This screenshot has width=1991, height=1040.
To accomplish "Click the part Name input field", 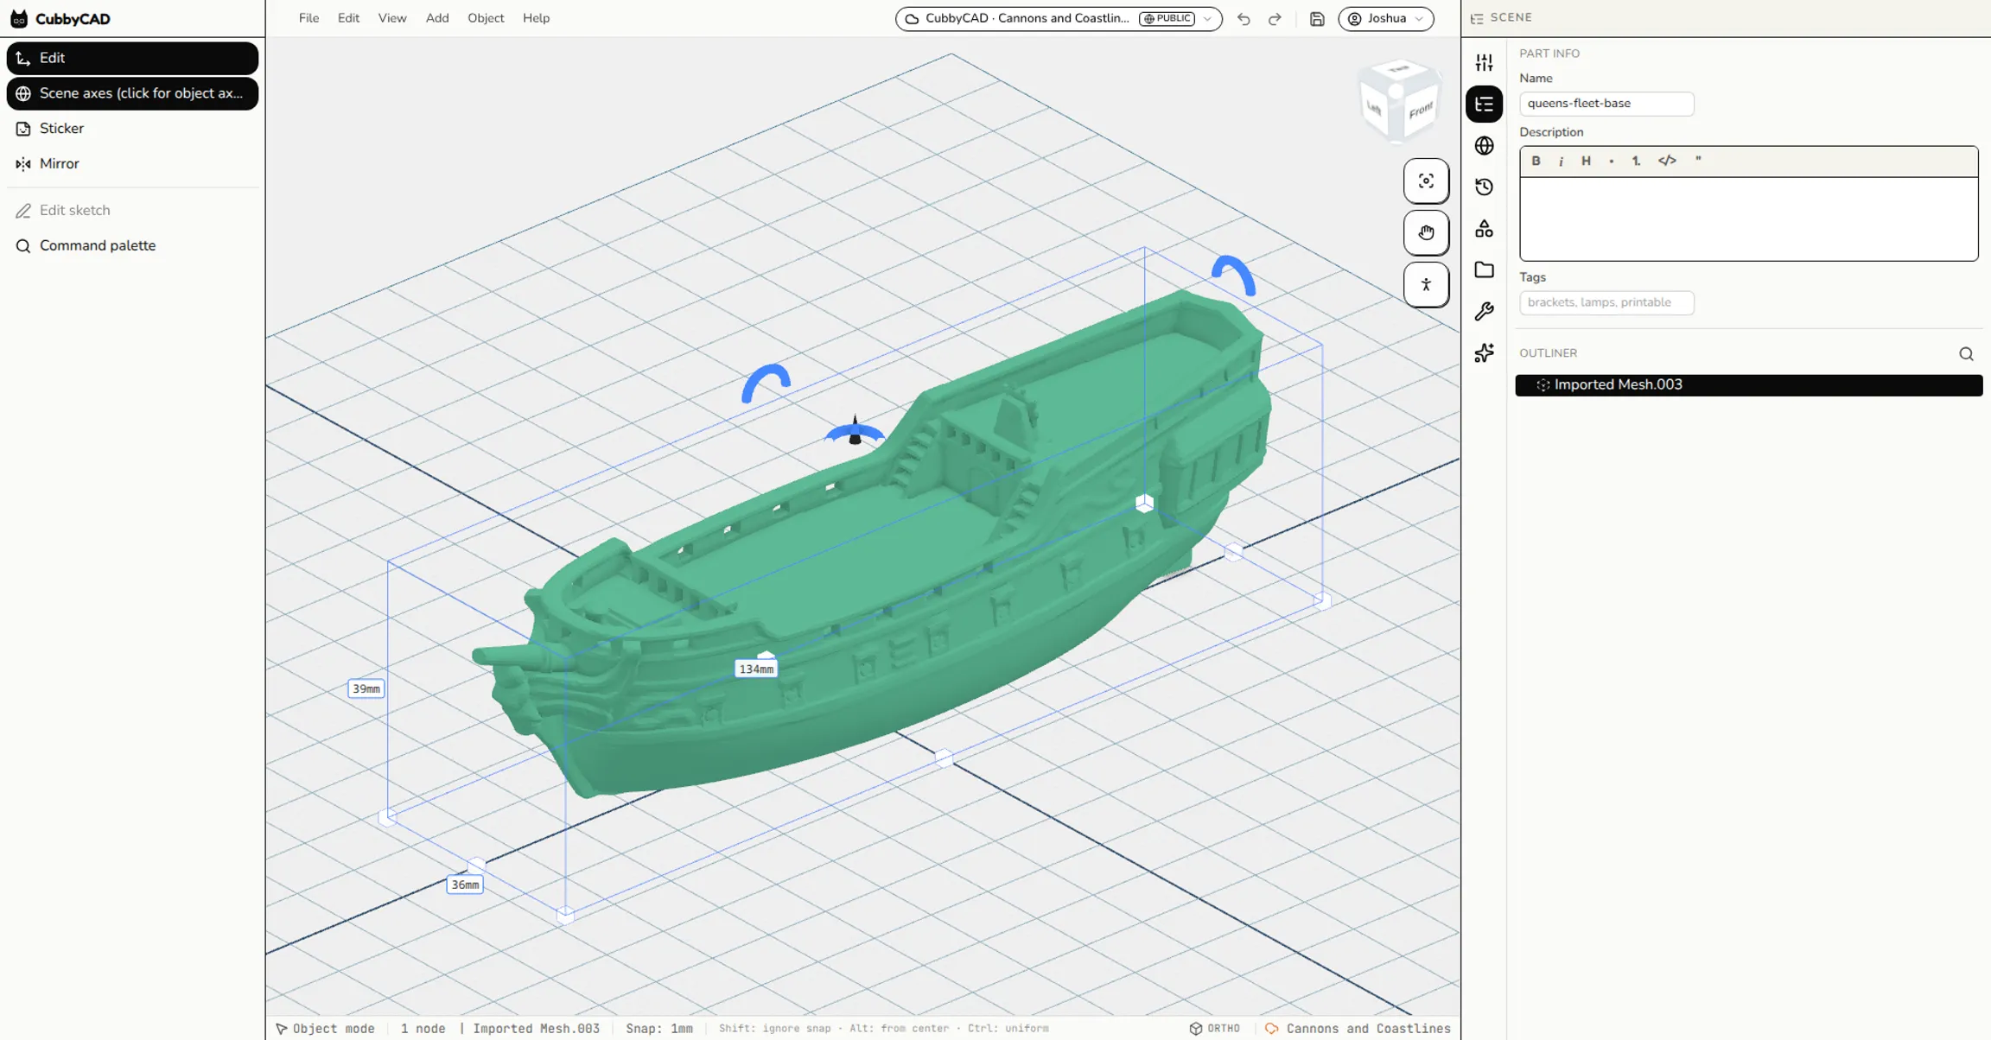I will (1606, 104).
